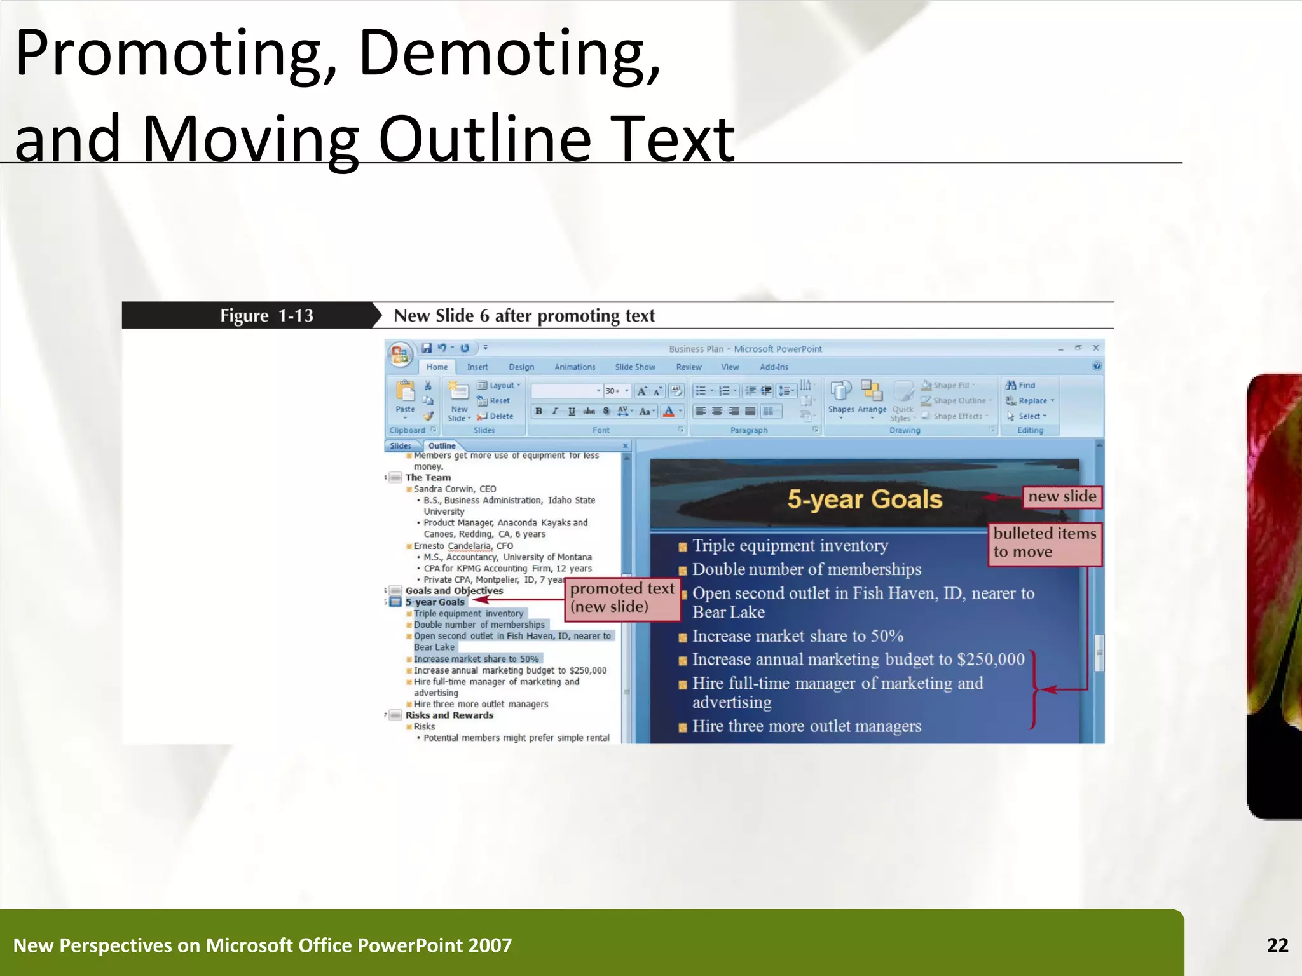Open the Font dialog box launcher
Screen dimensions: 1302x976
pos(681,430)
